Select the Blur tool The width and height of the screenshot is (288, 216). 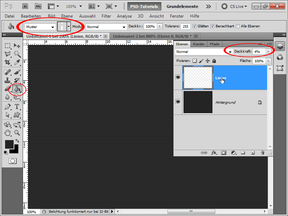(7, 97)
